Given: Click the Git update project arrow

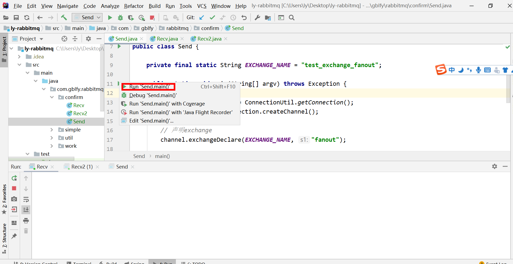Looking at the screenshot, I should (x=202, y=18).
